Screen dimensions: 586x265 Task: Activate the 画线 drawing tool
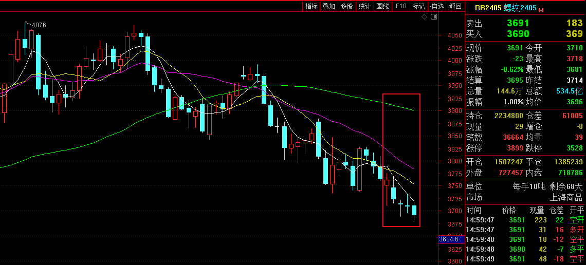point(382,6)
